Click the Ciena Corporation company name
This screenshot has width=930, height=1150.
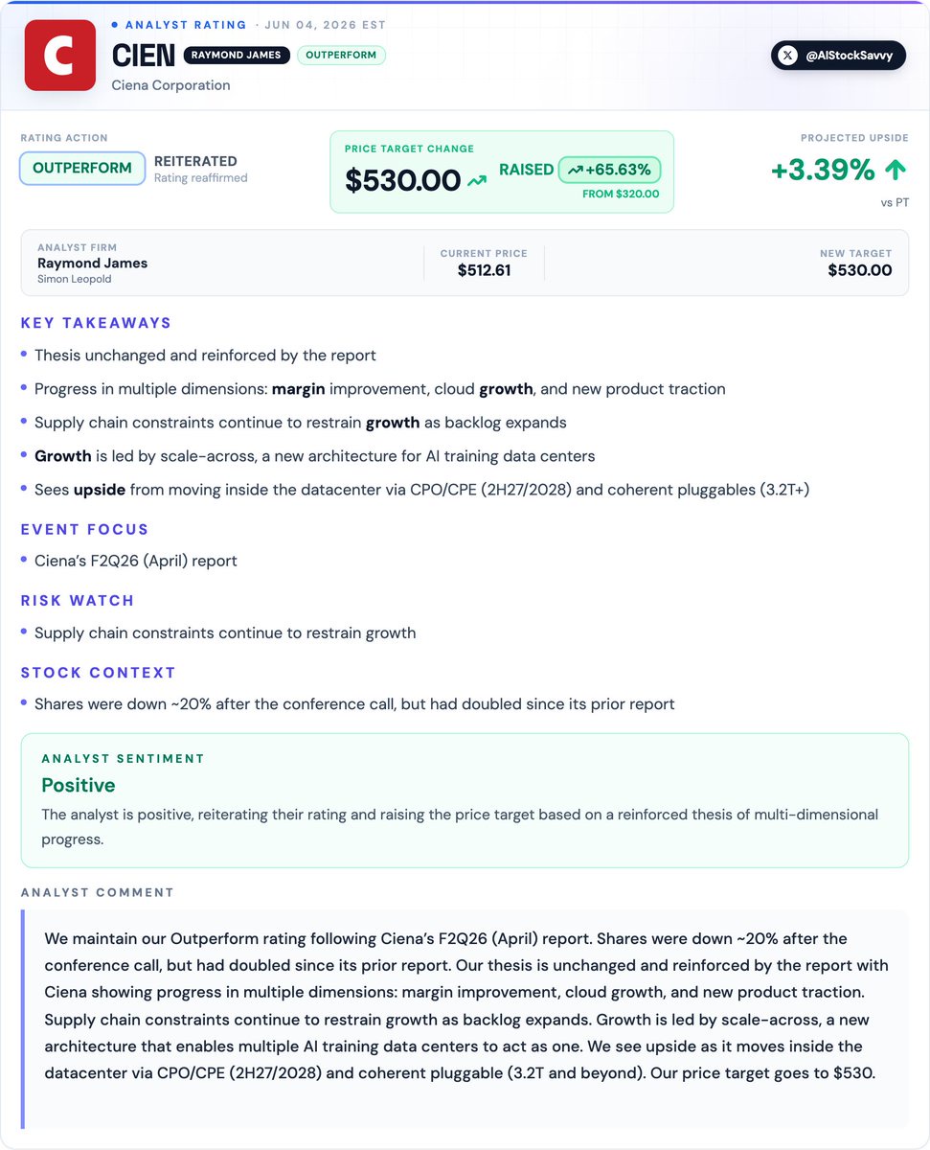[x=170, y=85]
